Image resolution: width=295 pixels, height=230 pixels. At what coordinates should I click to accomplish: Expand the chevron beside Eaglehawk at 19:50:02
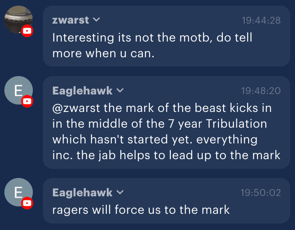coord(120,192)
